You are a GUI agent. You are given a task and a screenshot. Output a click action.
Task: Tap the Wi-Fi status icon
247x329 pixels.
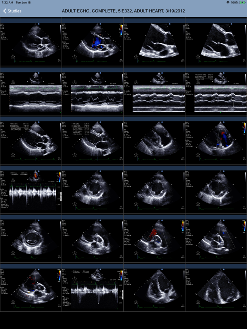click(228, 3)
